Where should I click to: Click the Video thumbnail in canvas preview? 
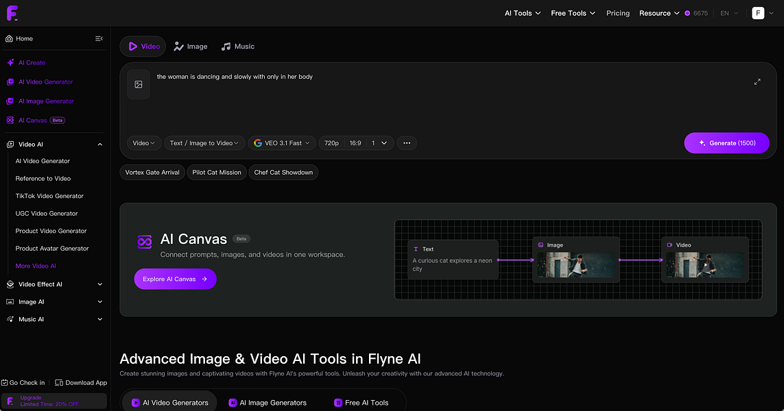pos(705,264)
